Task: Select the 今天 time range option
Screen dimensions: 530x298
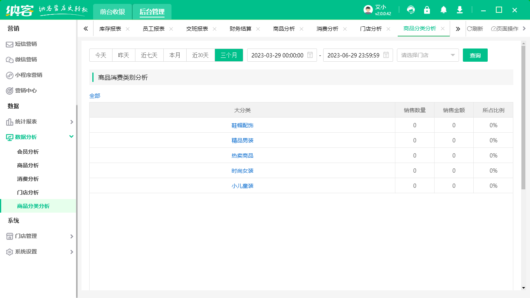Action: [x=100, y=55]
